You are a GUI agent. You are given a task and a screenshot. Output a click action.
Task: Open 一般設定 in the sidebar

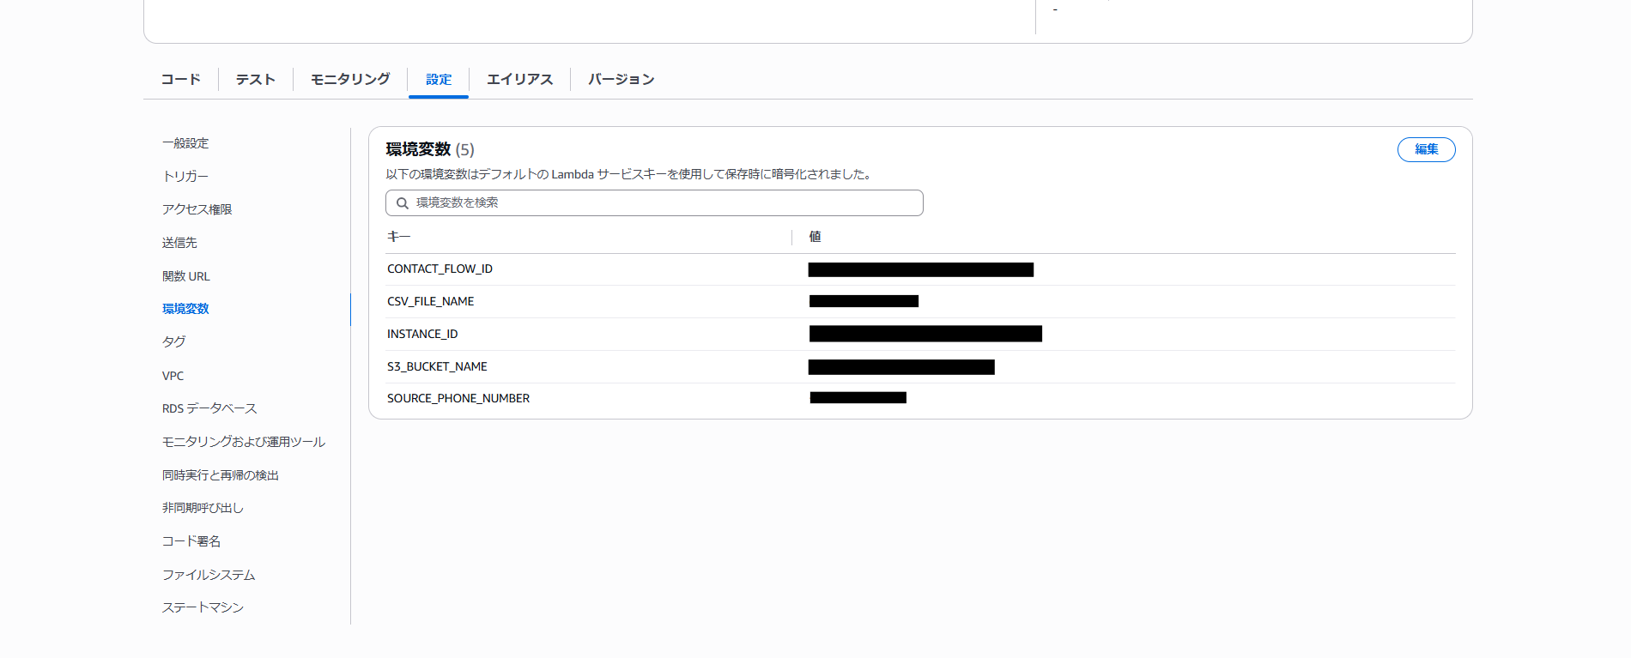(x=185, y=143)
